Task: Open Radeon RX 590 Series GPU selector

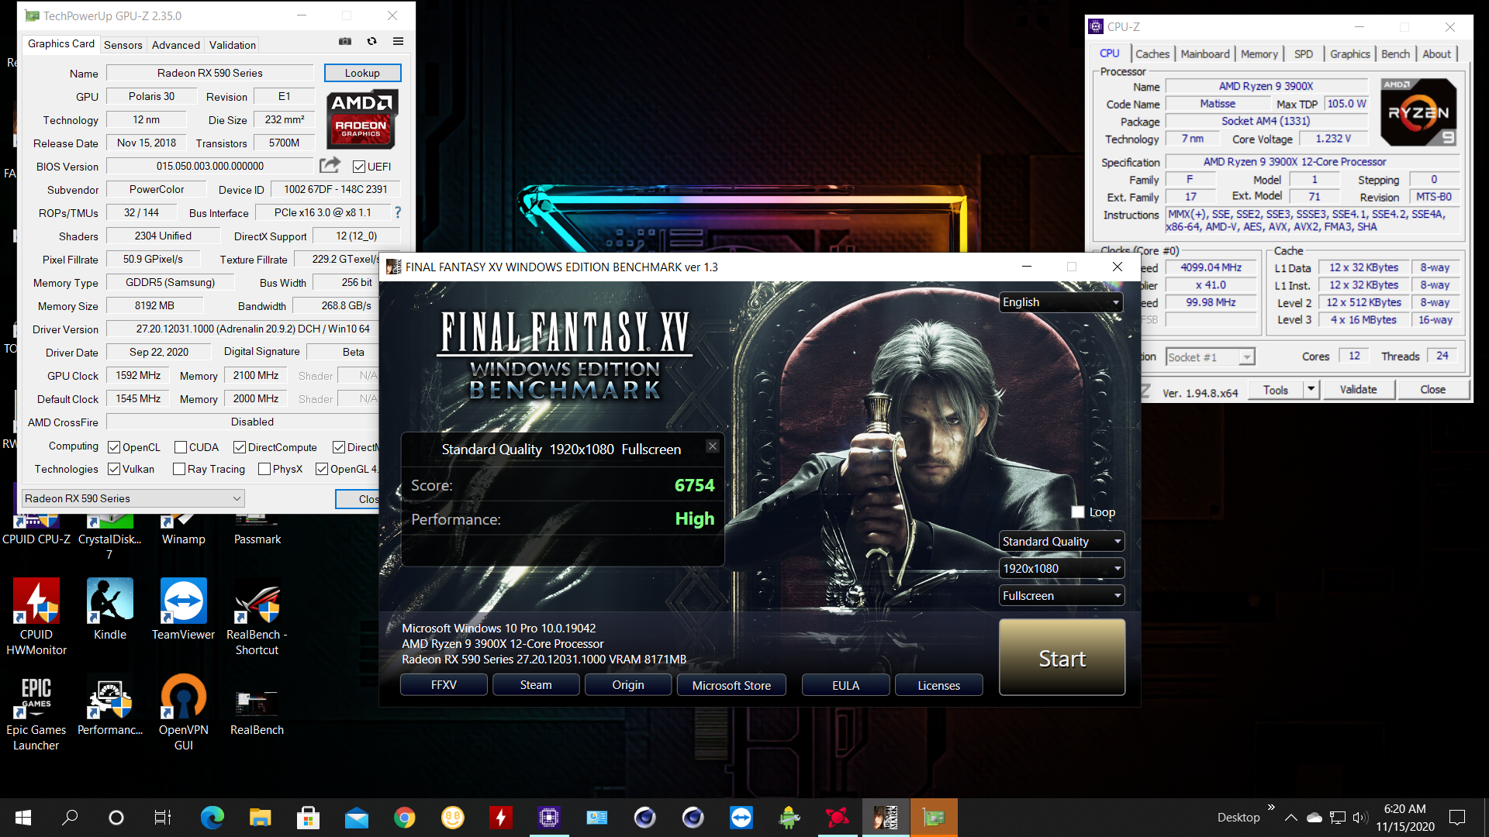Action: click(x=133, y=498)
